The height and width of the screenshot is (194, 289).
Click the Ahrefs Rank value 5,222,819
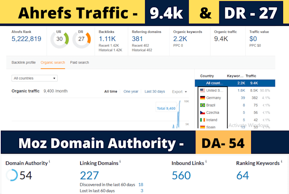point(26,39)
